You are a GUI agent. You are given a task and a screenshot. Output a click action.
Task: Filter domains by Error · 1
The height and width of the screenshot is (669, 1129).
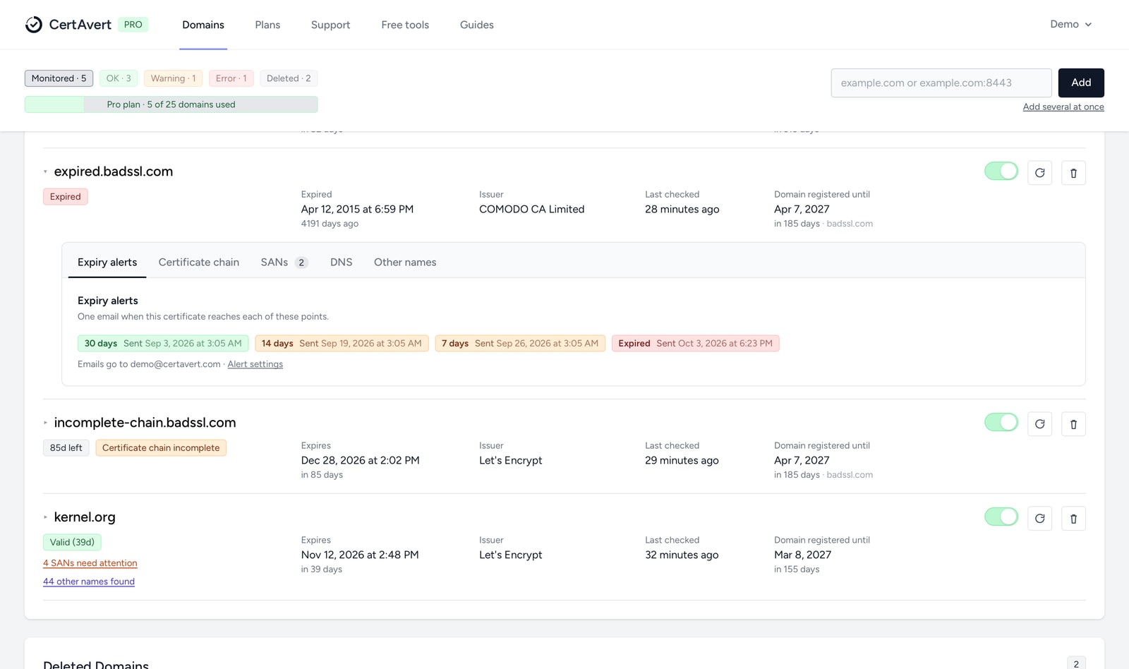(231, 78)
